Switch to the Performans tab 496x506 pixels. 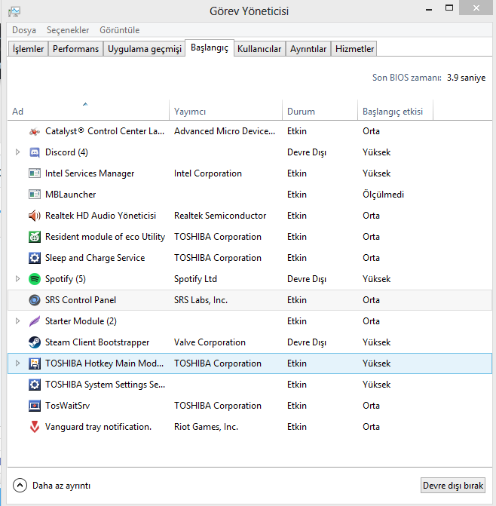[76, 49]
